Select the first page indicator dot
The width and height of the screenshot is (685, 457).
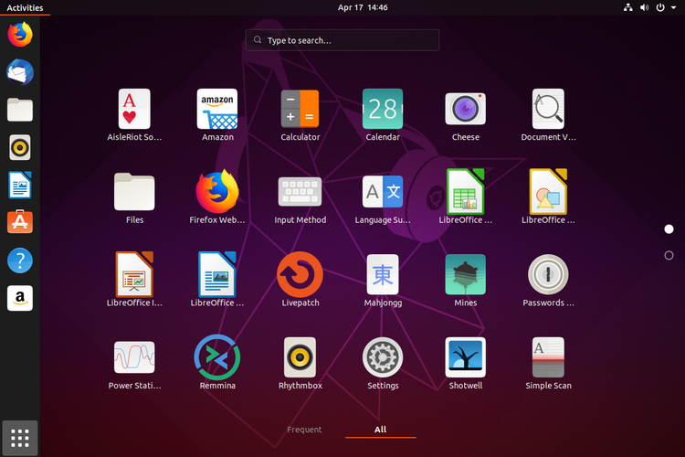[669, 229]
